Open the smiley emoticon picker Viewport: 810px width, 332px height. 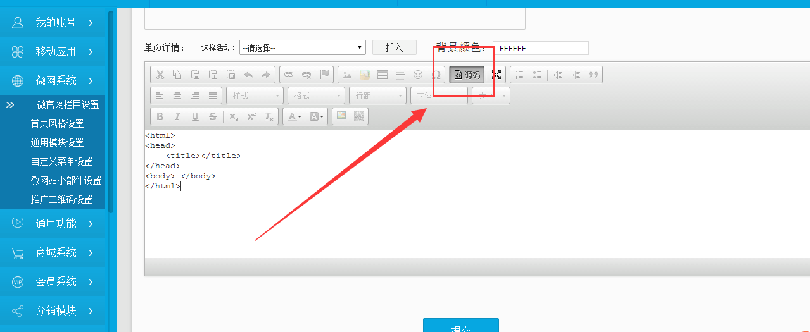418,75
